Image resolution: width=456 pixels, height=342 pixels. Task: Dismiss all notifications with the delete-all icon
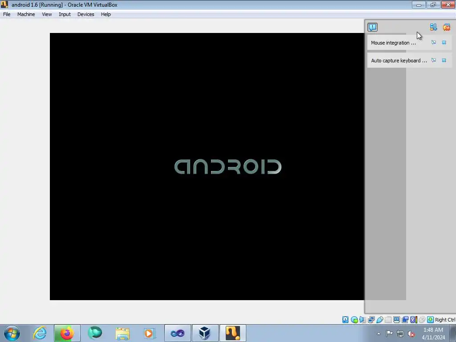(x=446, y=27)
